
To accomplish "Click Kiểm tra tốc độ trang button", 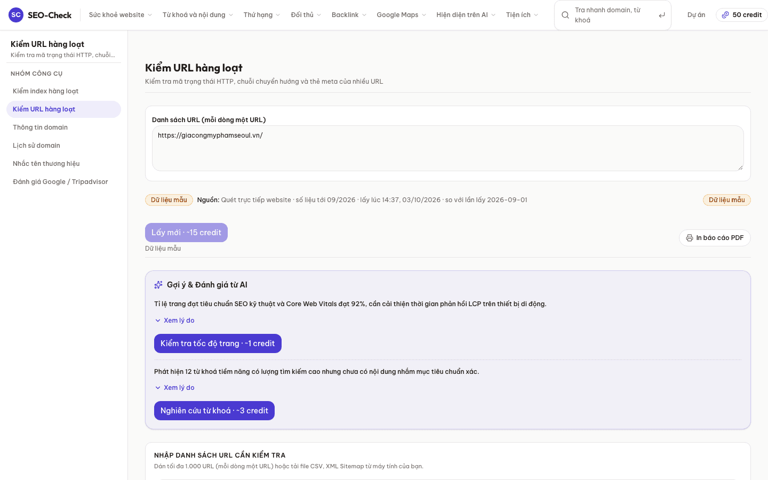I will pyautogui.click(x=218, y=343).
